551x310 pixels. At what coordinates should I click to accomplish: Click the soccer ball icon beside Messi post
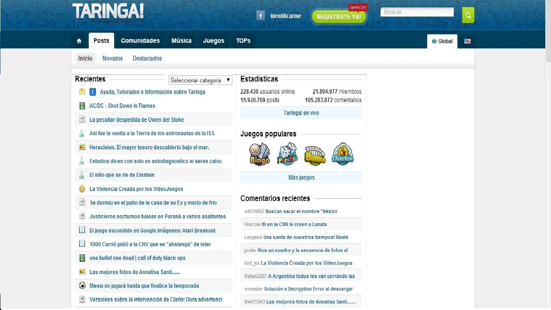click(x=82, y=285)
